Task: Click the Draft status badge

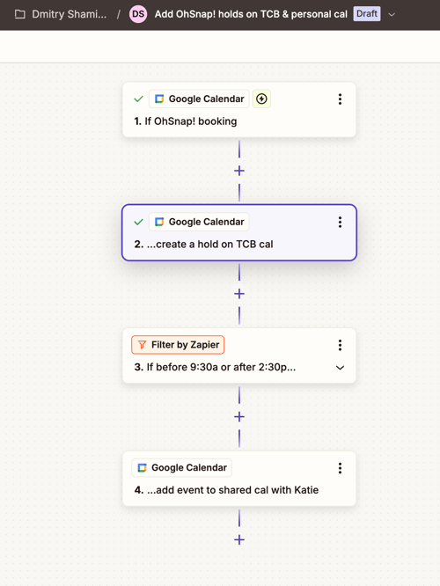Action: pyautogui.click(x=367, y=14)
